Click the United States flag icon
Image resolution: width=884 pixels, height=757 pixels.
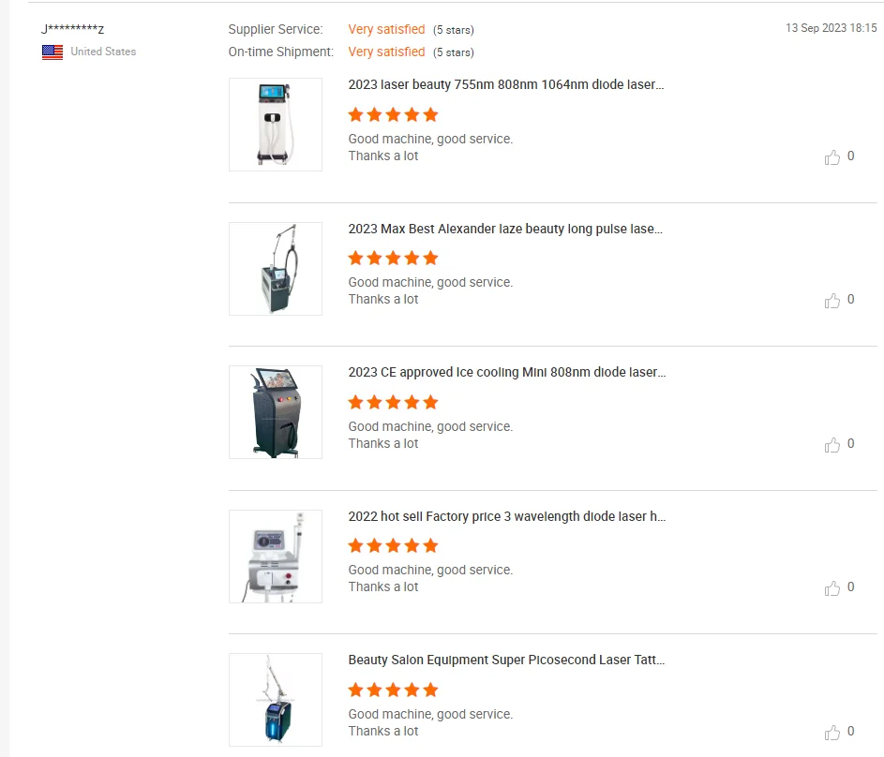pyautogui.click(x=52, y=52)
